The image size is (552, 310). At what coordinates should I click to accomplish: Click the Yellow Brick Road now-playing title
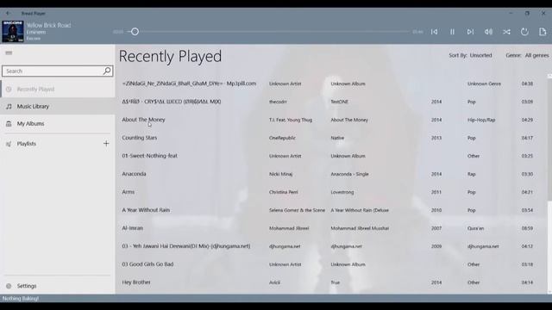[48, 25]
